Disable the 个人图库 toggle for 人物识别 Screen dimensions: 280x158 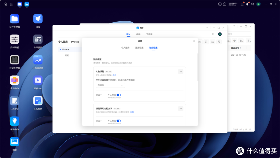click(x=119, y=95)
